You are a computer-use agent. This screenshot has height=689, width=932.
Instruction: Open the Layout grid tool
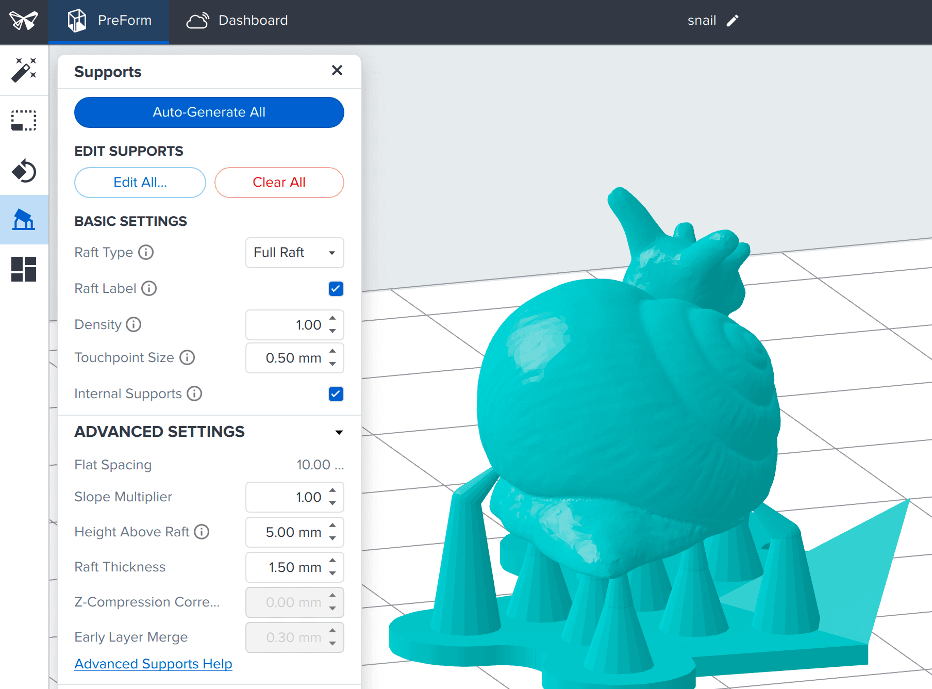tap(24, 269)
